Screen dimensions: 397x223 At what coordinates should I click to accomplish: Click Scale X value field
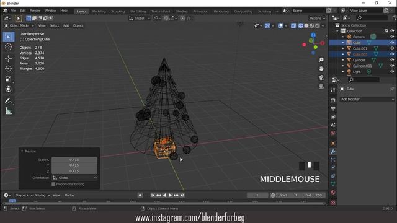pos(74,160)
